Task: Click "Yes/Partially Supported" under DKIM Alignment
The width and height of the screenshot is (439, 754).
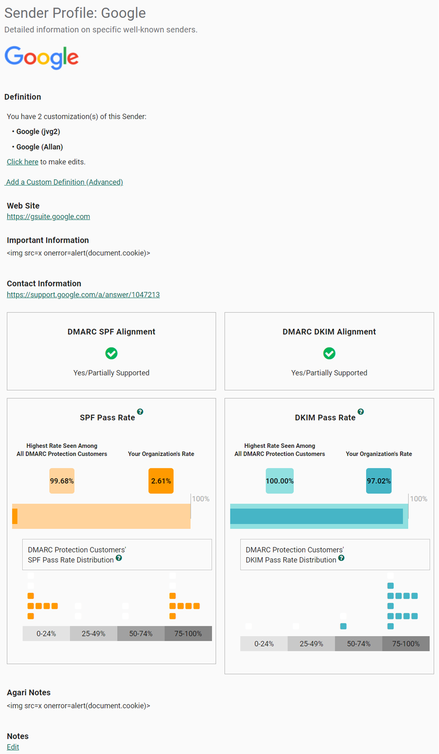Action: click(329, 373)
